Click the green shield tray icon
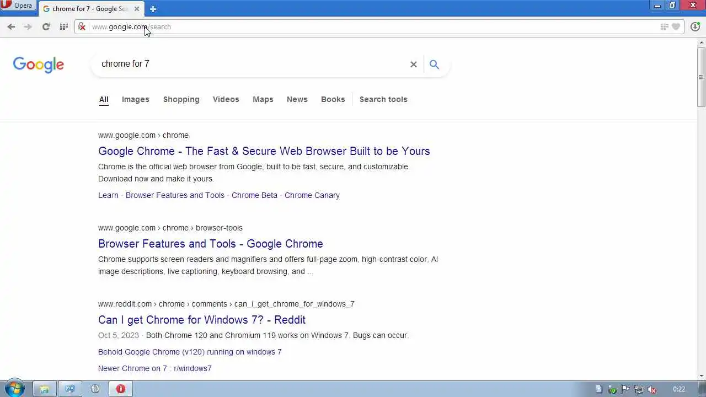The image size is (706, 397). pos(612,389)
